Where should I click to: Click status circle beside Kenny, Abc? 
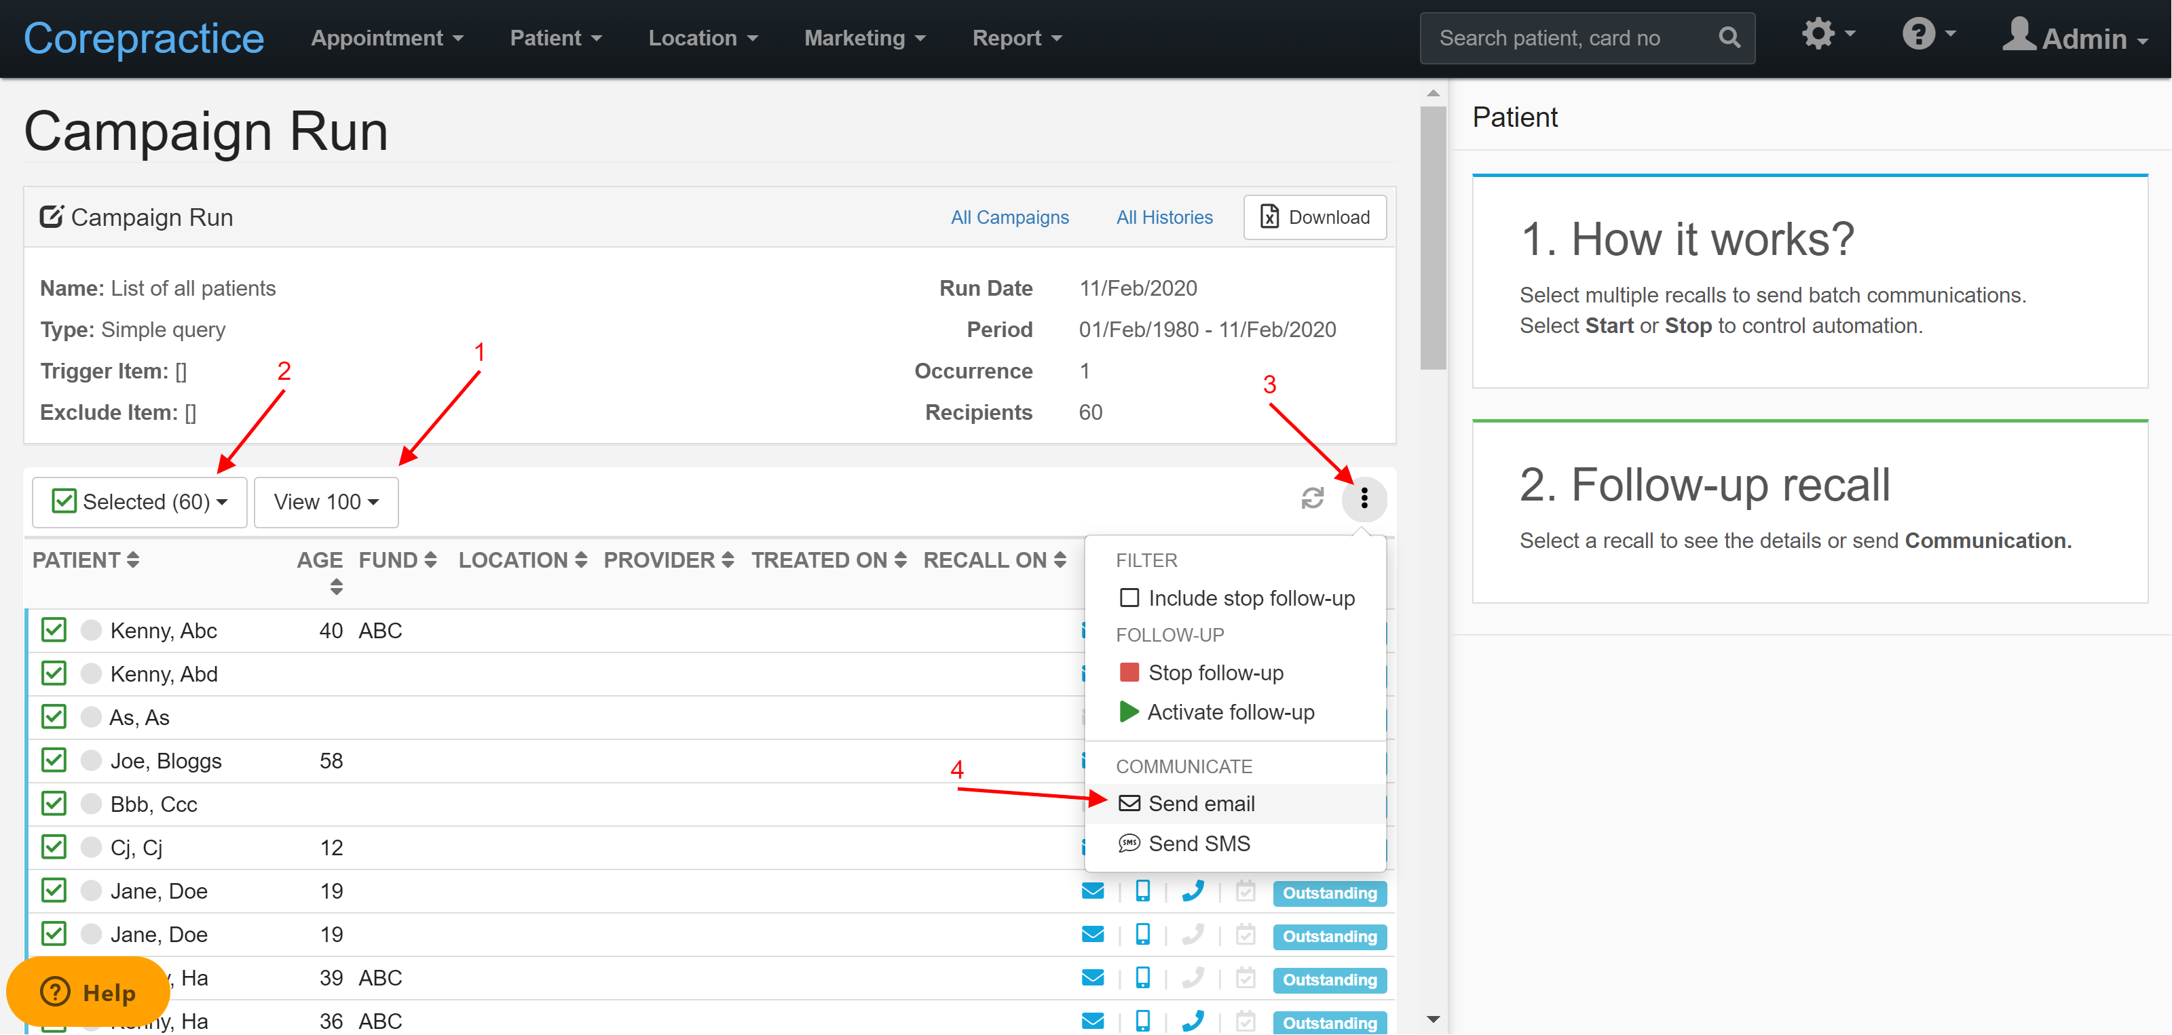point(91,631)
